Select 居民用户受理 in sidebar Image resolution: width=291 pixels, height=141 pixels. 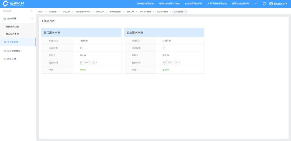pyautogui.click(x=12, y=27)
